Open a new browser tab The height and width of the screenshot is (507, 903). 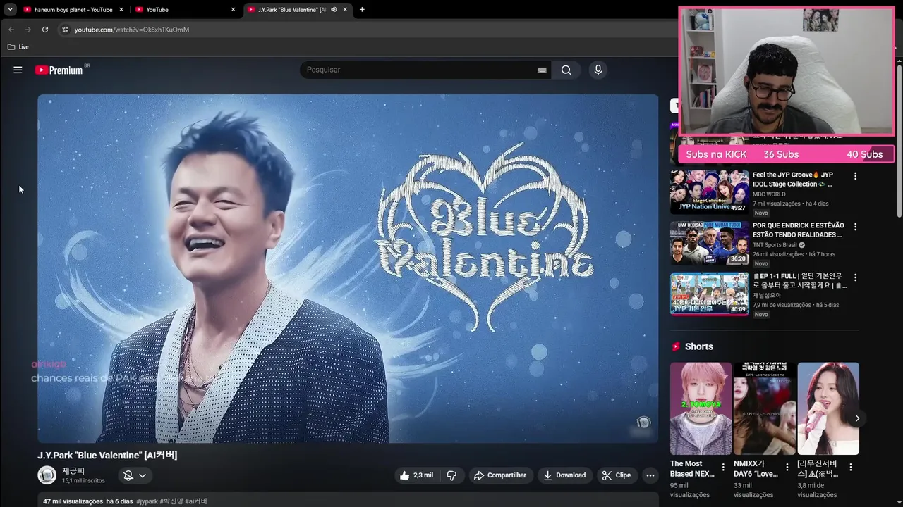tap(362, 10)
